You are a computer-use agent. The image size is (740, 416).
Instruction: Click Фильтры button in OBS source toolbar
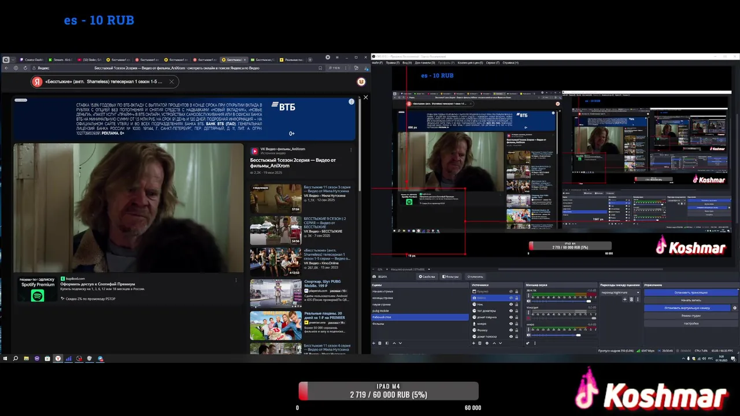tap(450, 276)
